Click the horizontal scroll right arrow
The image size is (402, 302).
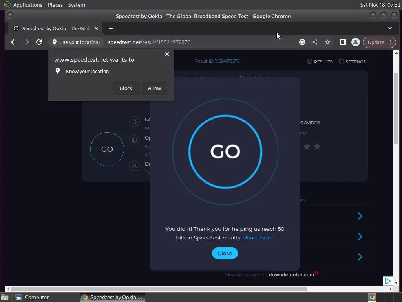[x=391, y=289]
